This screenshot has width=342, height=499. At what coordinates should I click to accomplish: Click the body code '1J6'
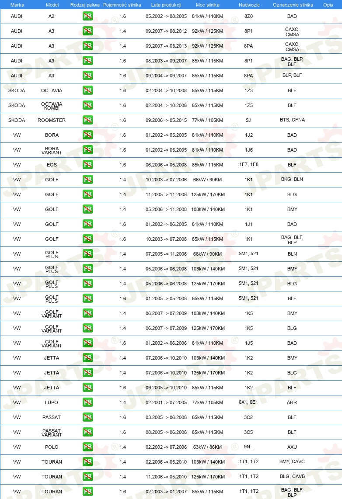(249, 149)
